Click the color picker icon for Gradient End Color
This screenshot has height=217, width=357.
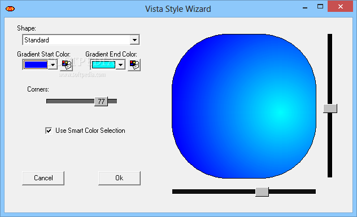[x=134, y=65]
